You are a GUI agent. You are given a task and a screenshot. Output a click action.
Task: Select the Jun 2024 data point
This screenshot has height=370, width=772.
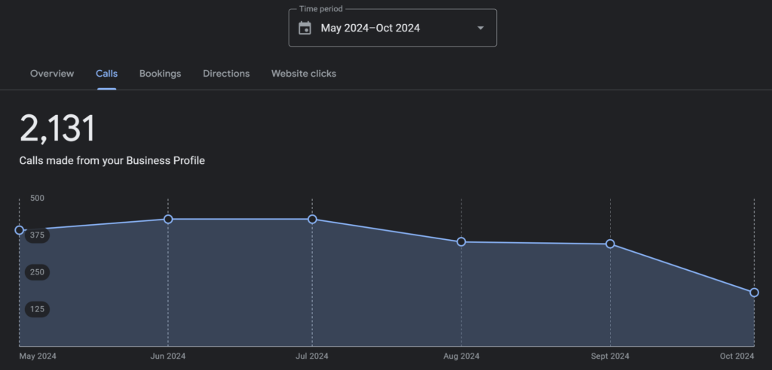[168, 219]
